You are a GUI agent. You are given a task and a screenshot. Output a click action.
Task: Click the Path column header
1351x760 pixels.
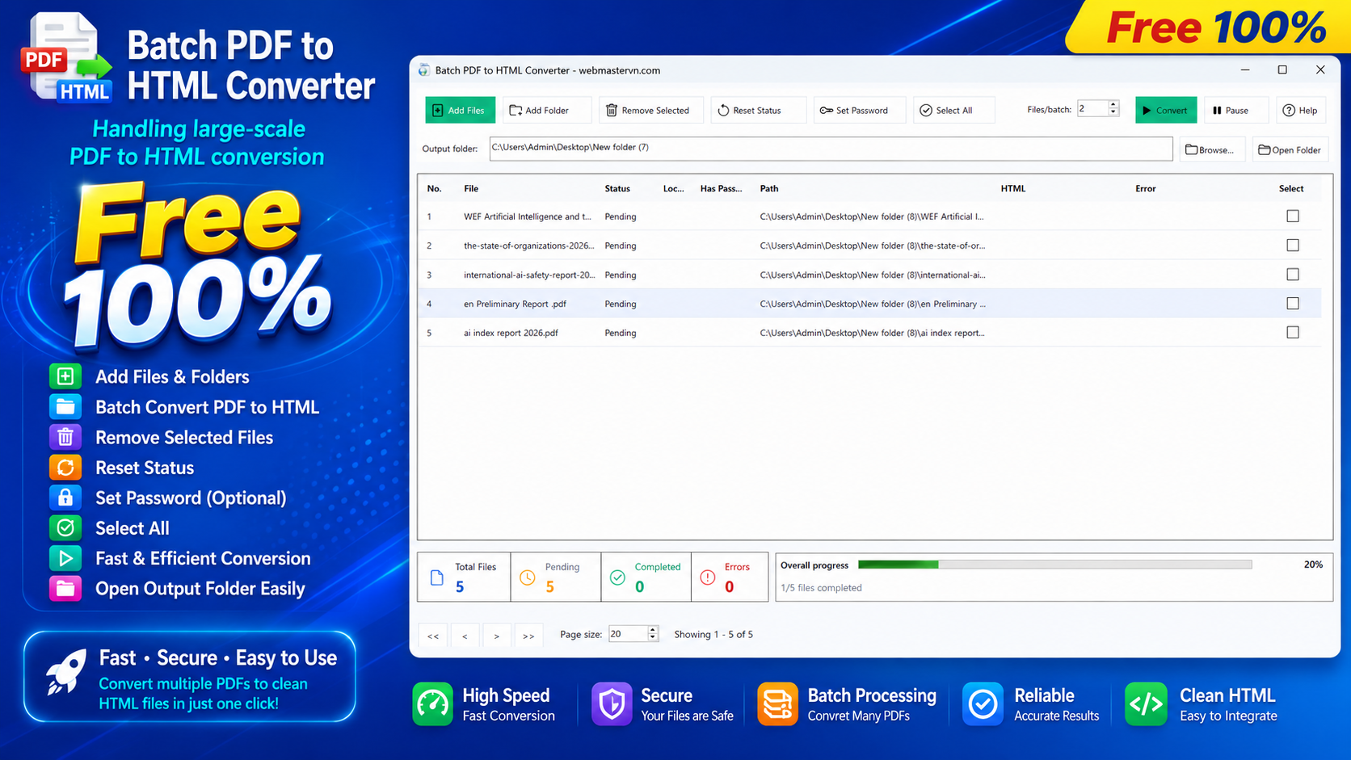tap(769, 188)
